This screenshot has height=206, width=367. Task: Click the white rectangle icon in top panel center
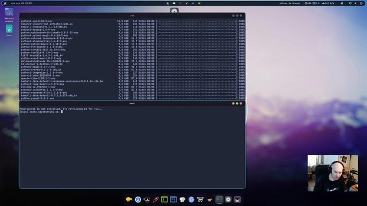(174, 3)
